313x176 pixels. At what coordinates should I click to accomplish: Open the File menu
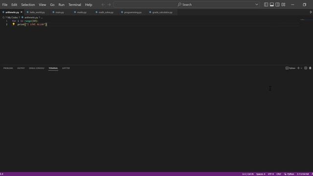pos(5,4)
